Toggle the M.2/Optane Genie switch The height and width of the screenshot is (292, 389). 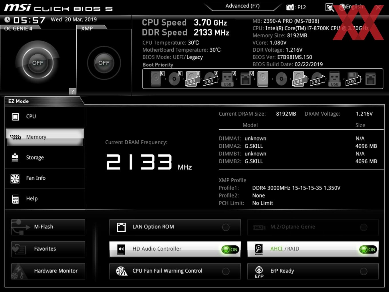(x=364, y=227)
